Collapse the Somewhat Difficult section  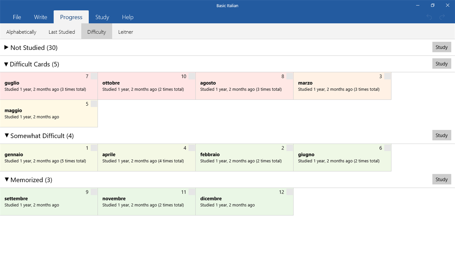[x=6, y=136]
